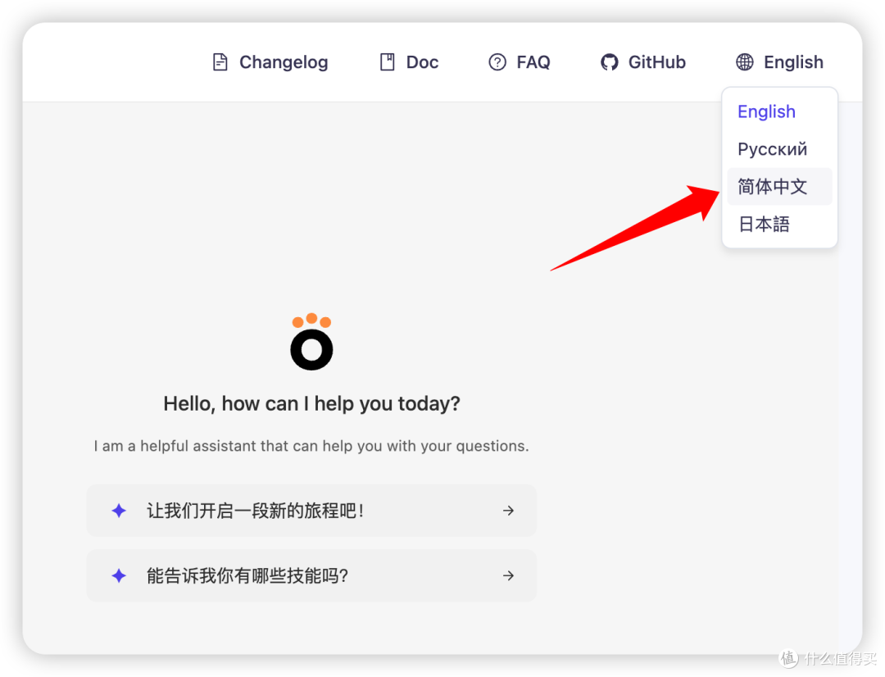Click the 让我们开启一段新的旅程吧 prompt
Screen dimensions: 885x677
point(254,510)
